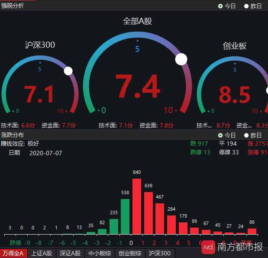Open the 深证A股 tab
This screenshot has width=268, height=258.
70,253
